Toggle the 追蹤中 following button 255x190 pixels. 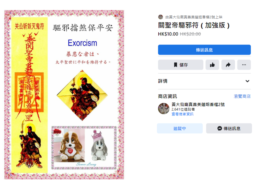point(180,128)
